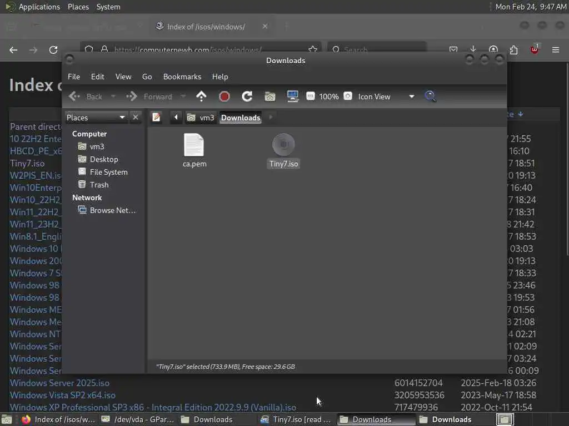Open the Firefox hamburger menu
The image size is (569, 426).
556,49
